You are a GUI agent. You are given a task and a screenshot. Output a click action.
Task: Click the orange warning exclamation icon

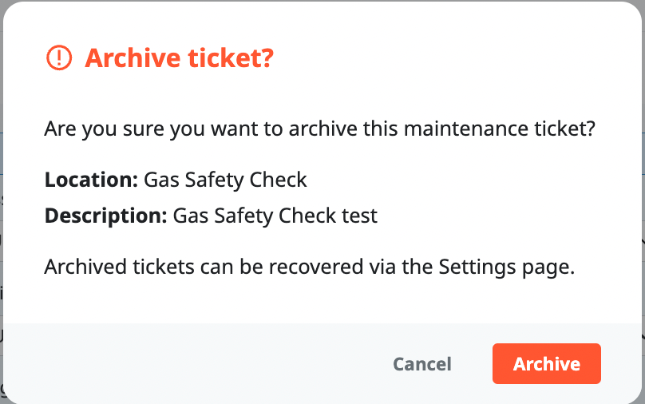point(59,57)
